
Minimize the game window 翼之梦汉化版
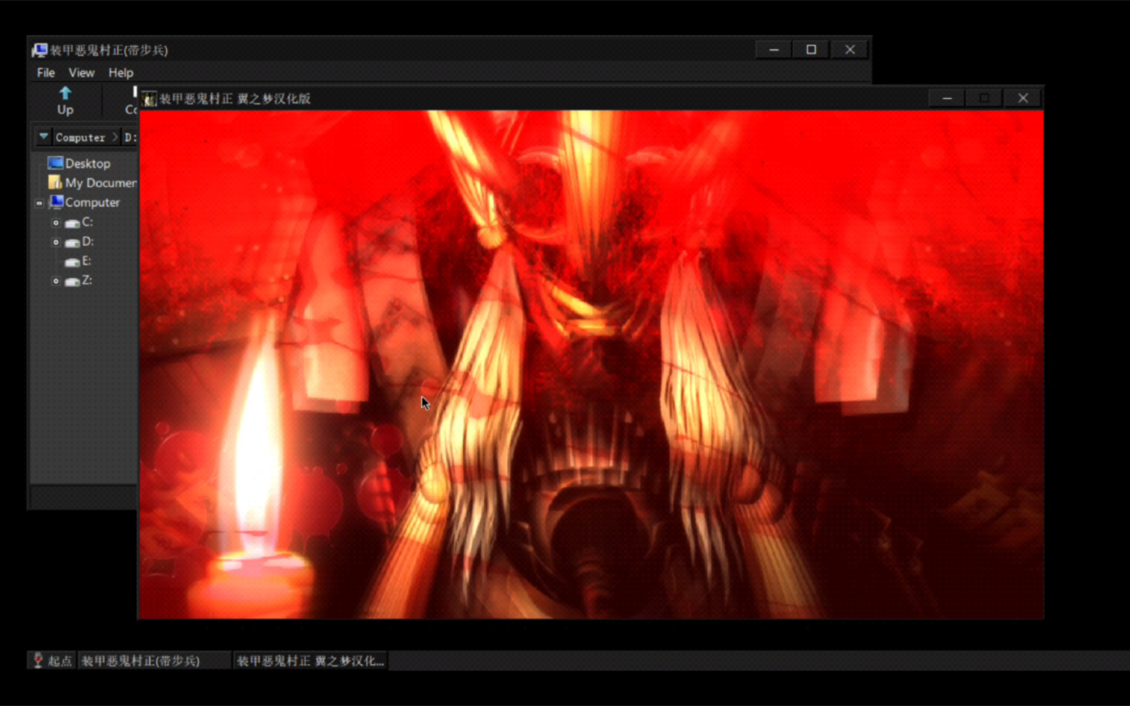947,98
